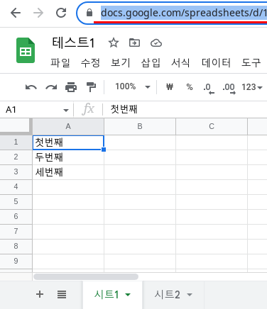
Task: Select column B header
Action: pyautogui.click(x=140, y=127)
